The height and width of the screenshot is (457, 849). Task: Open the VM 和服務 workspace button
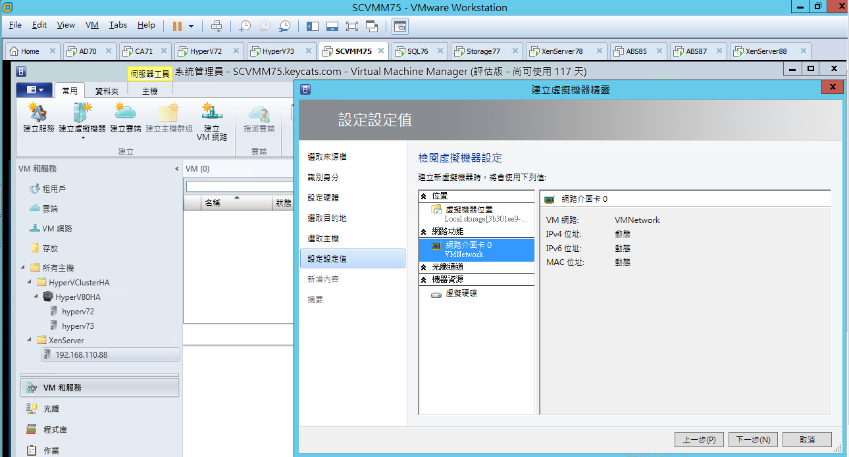(99, 388)
